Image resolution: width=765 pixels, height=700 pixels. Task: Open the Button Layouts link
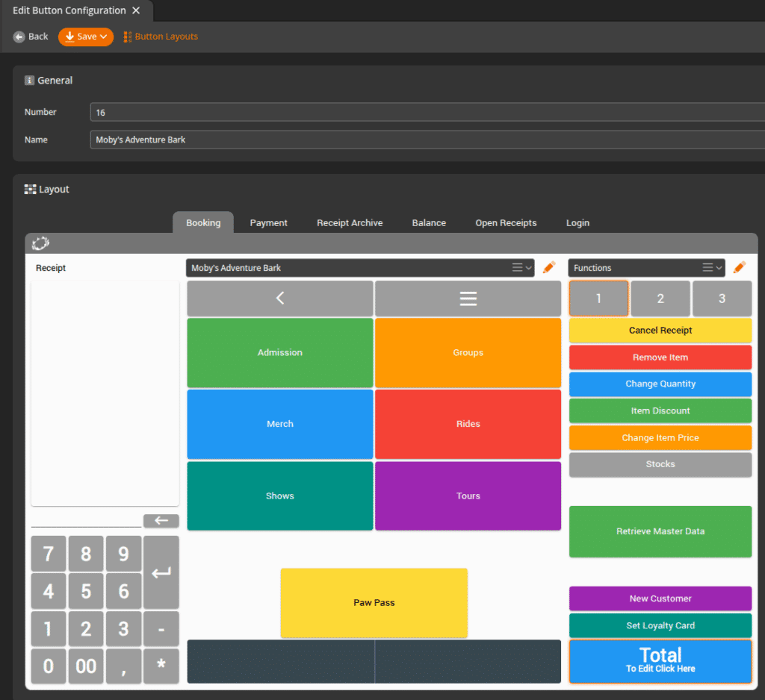(x=161, y=37)
